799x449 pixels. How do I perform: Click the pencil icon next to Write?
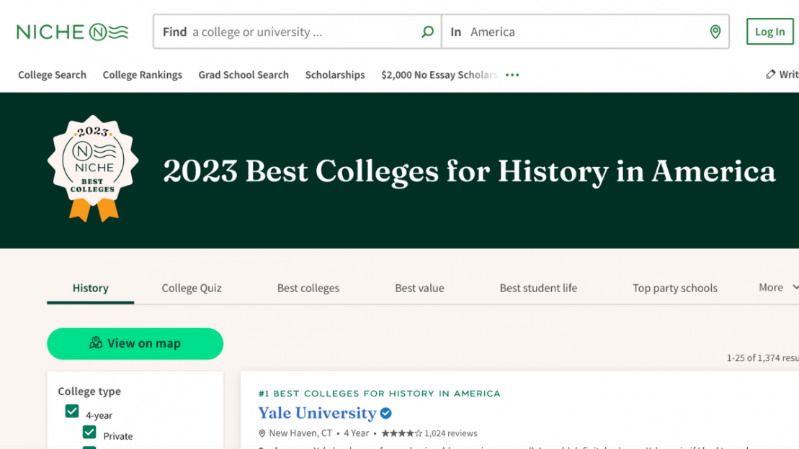click(x=770, y=74)
